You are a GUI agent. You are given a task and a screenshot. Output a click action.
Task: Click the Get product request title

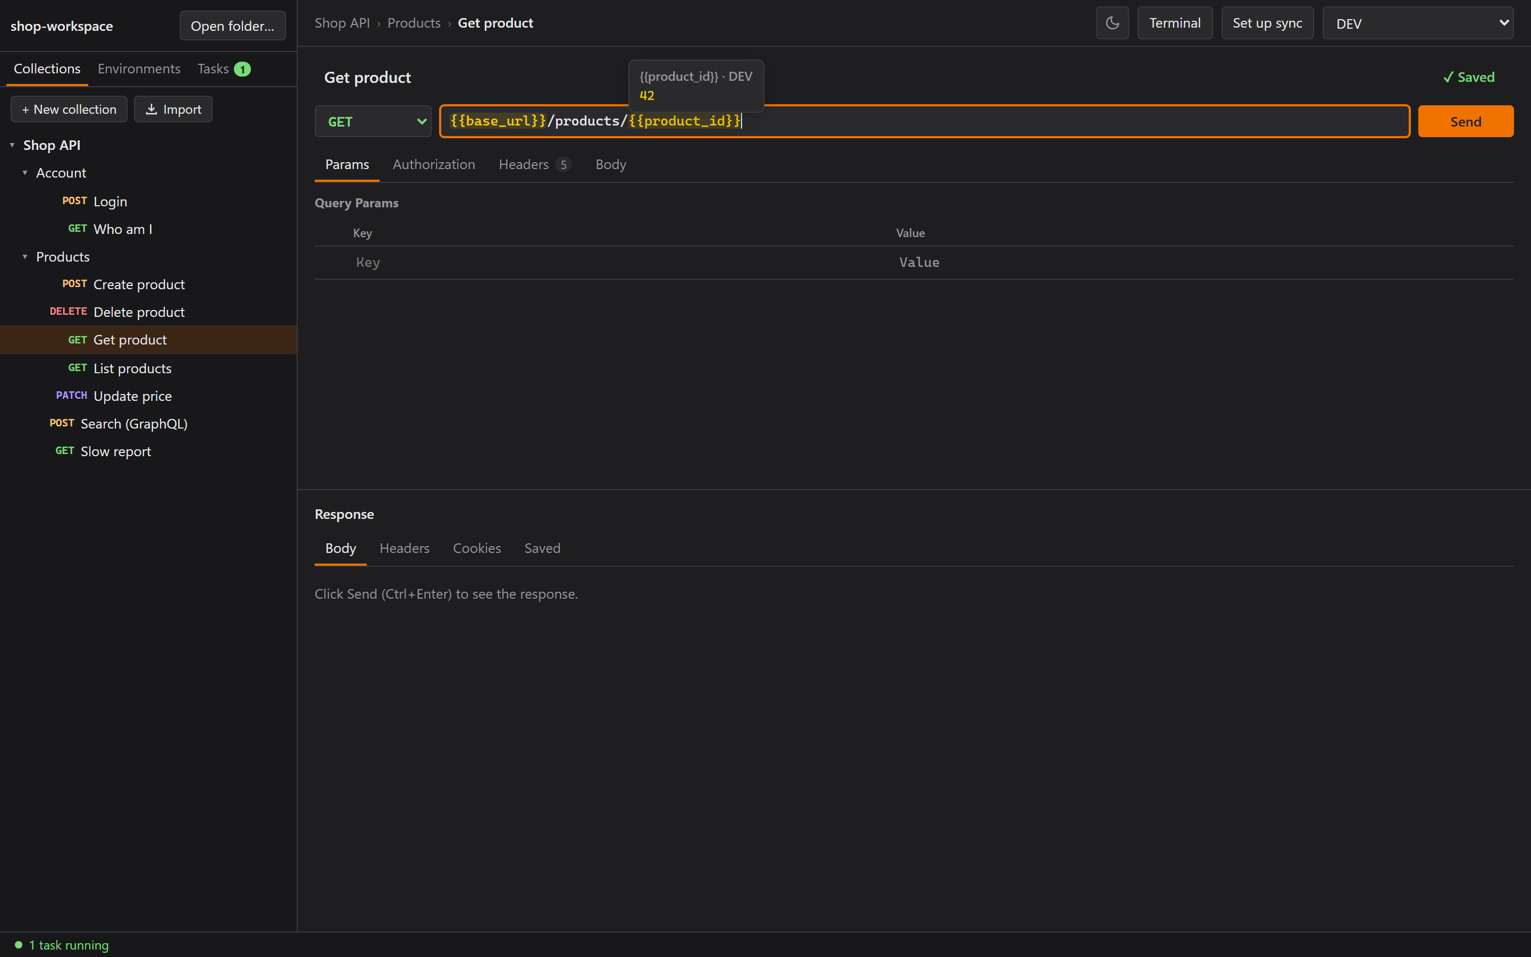coord(367,77)
